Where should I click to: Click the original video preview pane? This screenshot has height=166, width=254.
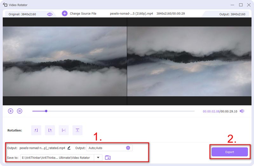pos(65,61)
